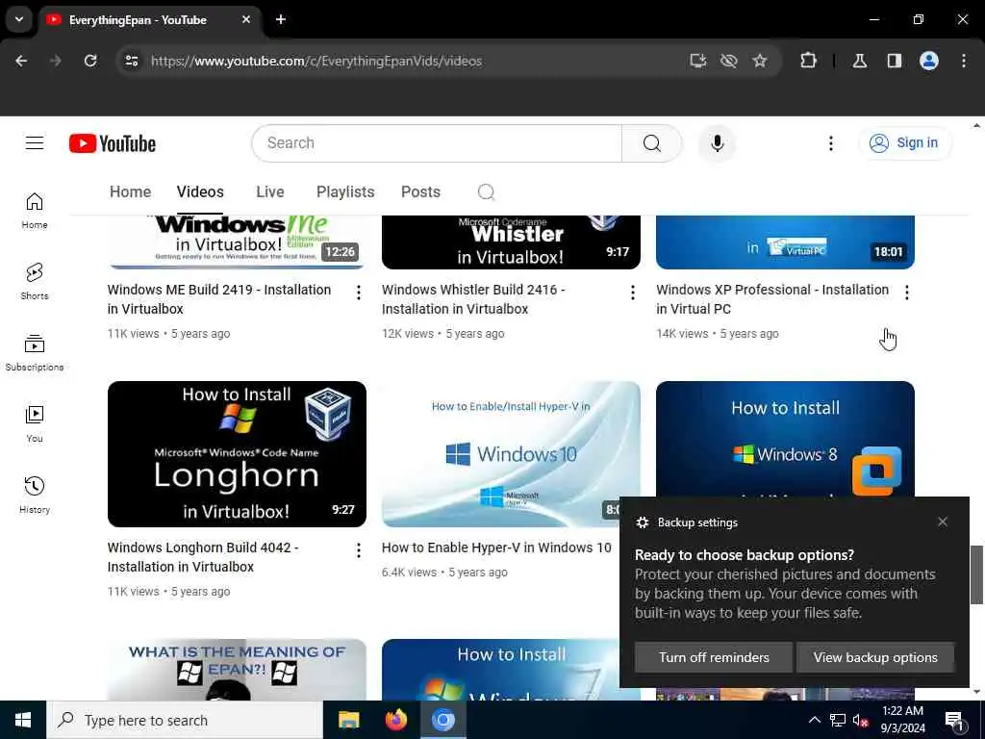Open the Meaning of Epan thumbnail

tap(237, 670)
